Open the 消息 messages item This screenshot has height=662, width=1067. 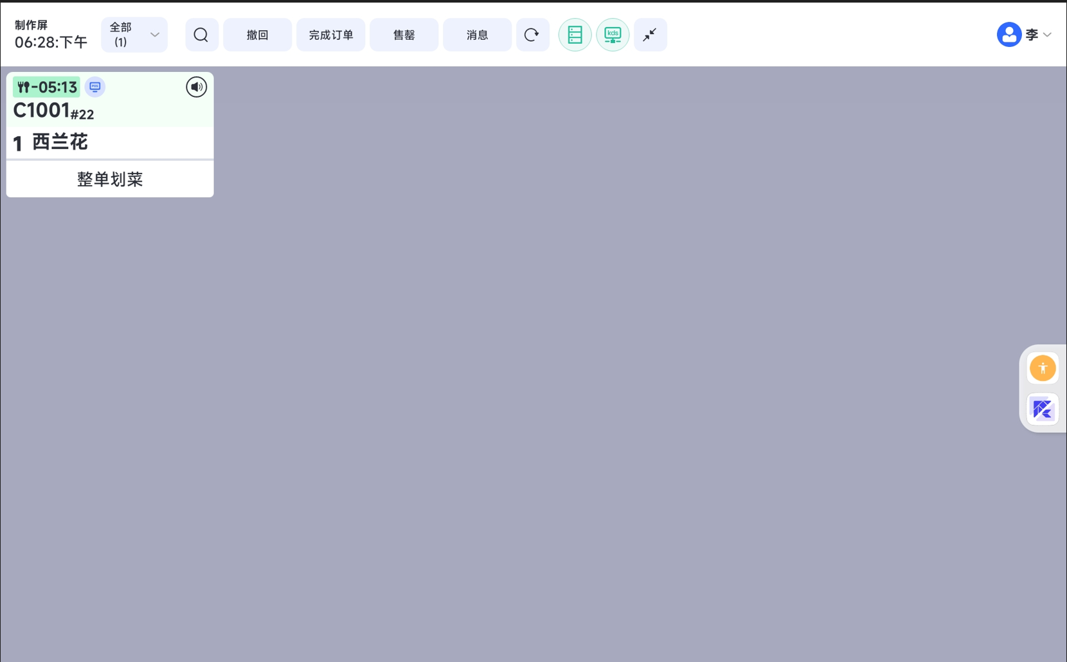(477, 35)
